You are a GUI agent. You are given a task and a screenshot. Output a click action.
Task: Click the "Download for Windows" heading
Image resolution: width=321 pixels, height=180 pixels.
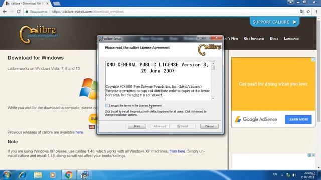point(36,58)
